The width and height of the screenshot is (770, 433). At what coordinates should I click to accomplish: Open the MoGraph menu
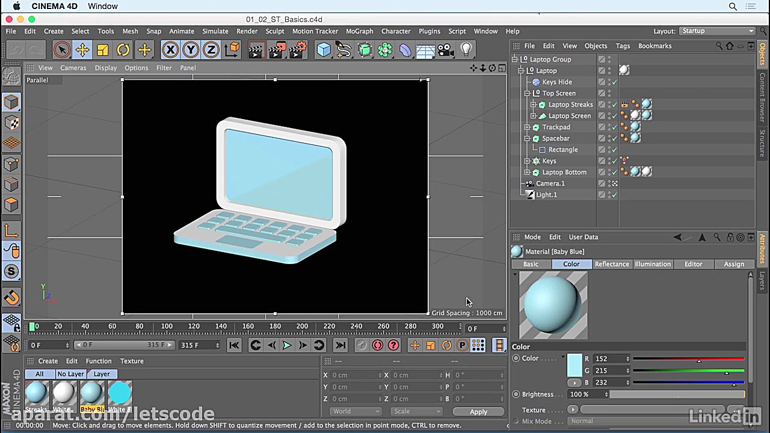point(359,31)
